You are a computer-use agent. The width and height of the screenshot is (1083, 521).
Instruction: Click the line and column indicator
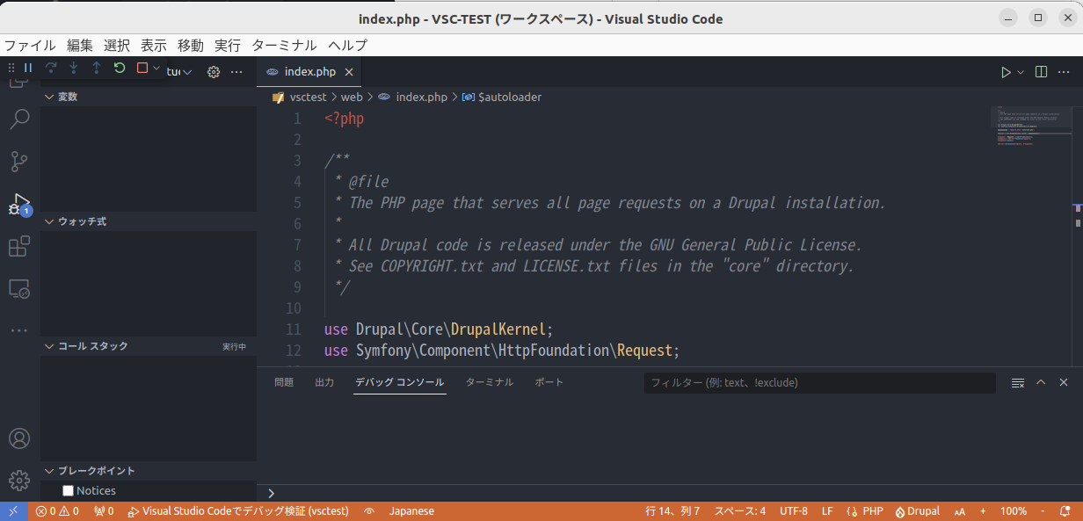click(672, 511)
